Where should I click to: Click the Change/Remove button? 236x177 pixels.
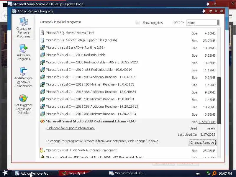202,142
